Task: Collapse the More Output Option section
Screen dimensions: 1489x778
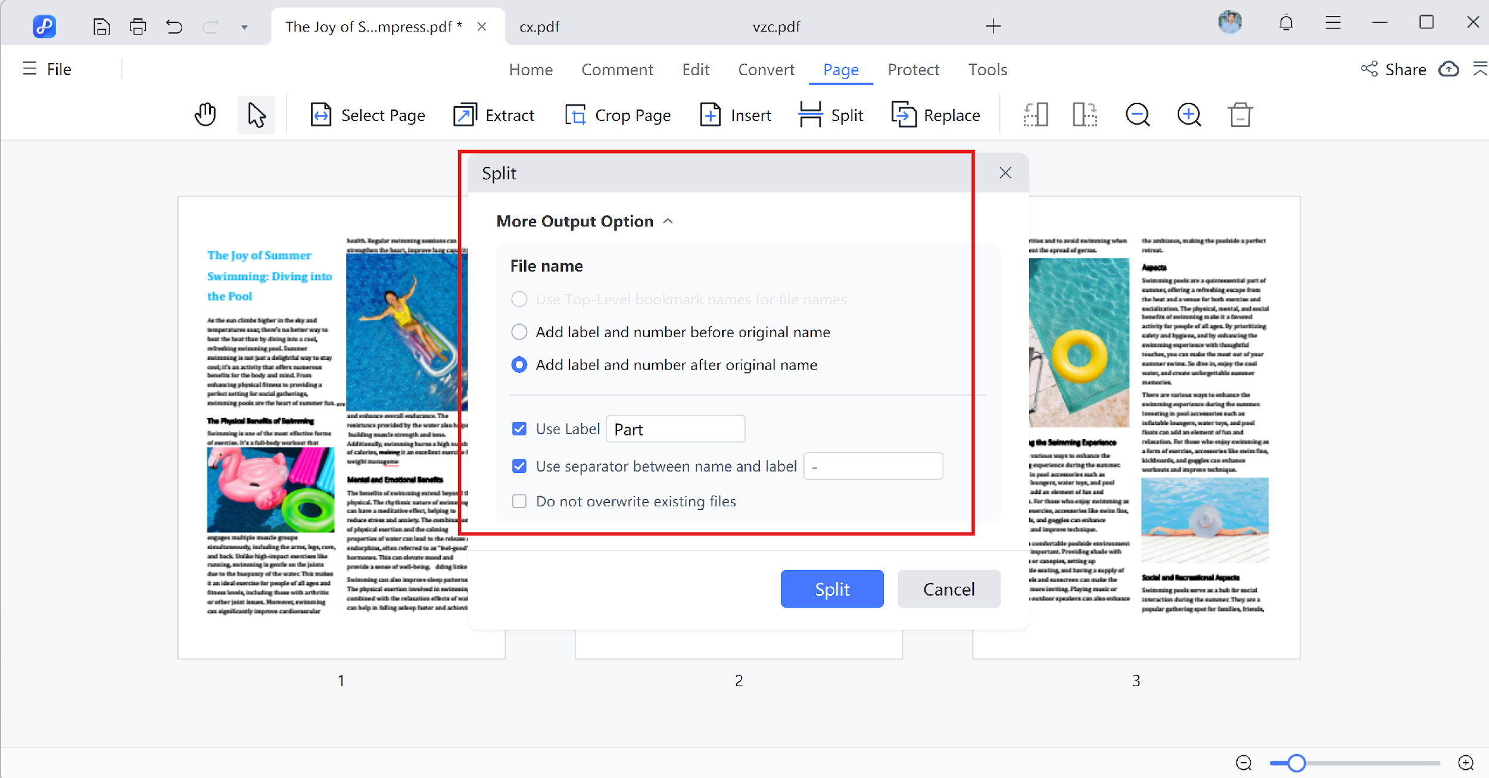Action: point(667,220)
